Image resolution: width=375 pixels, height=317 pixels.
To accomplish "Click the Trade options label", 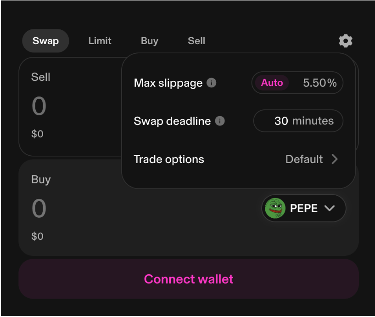I will 168,159.
